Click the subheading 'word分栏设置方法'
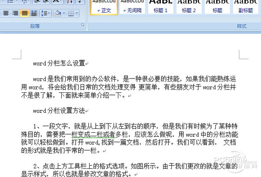Viewport: 261px width, 177px height. click(x=59, y=111)
